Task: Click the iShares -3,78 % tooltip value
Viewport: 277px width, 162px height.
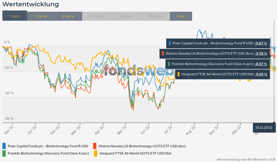Action: tap(261, 54)
